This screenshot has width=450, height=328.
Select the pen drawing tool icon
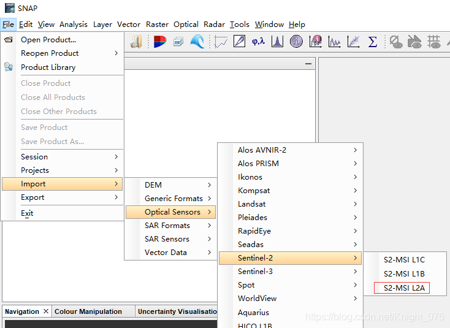point(239,41)
